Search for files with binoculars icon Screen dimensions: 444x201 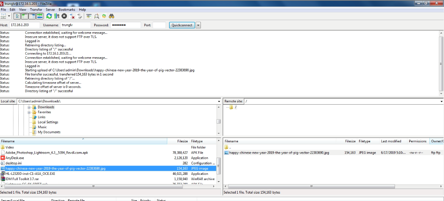pyautogui.click(x=111, y=16)
